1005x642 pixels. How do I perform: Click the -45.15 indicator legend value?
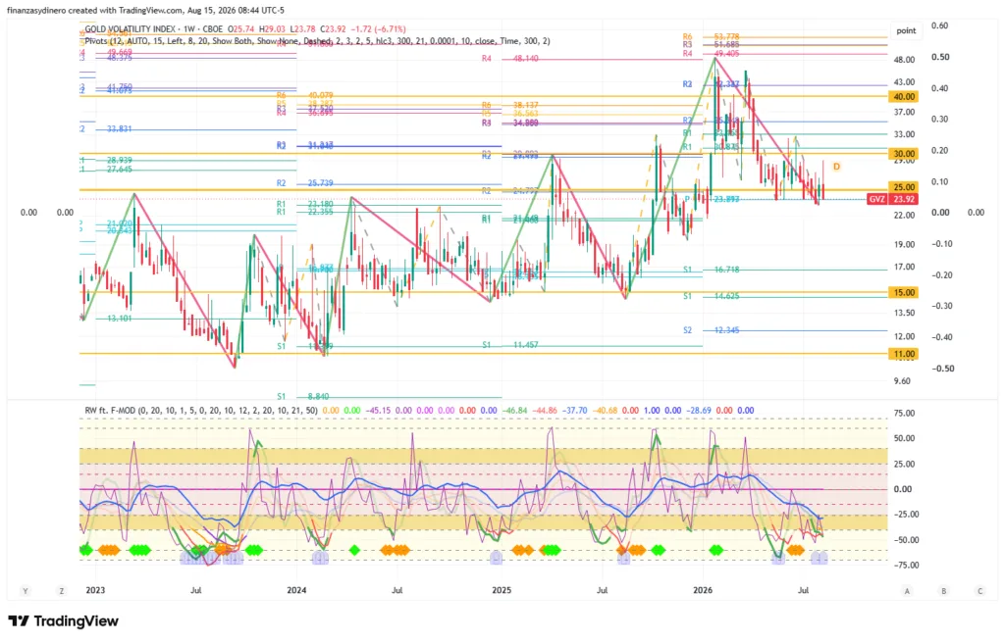(x=378, y=411)
